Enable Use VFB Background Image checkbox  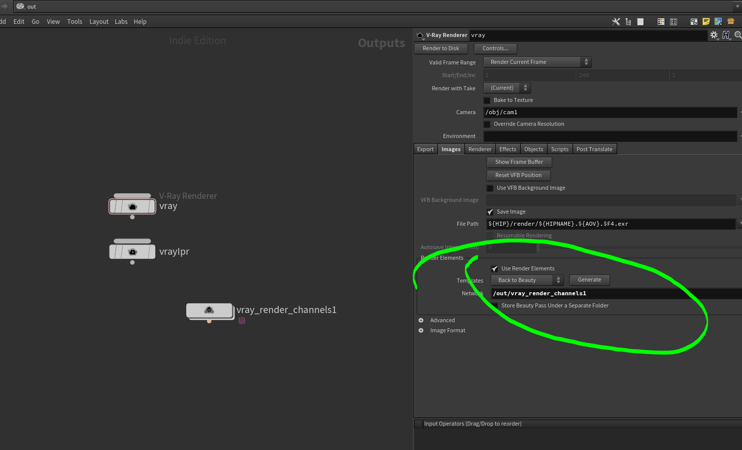[x=490, y=188]
